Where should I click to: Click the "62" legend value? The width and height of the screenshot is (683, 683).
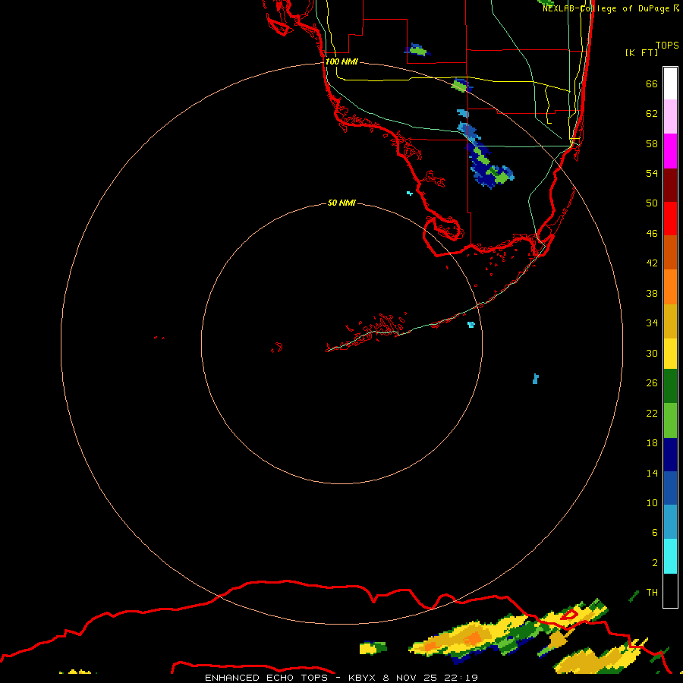(652, 114)
